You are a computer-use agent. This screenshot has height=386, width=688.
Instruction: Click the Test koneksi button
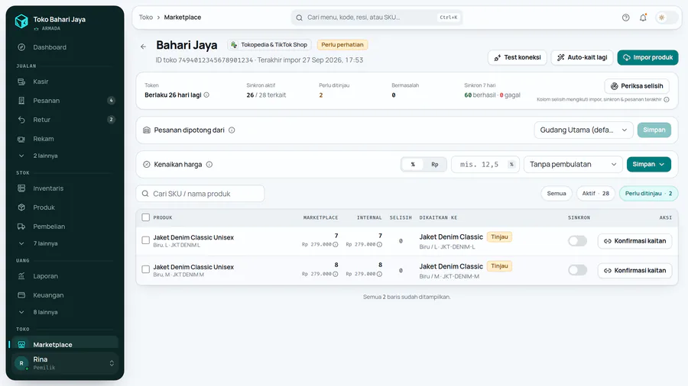(x=517, y=57)
